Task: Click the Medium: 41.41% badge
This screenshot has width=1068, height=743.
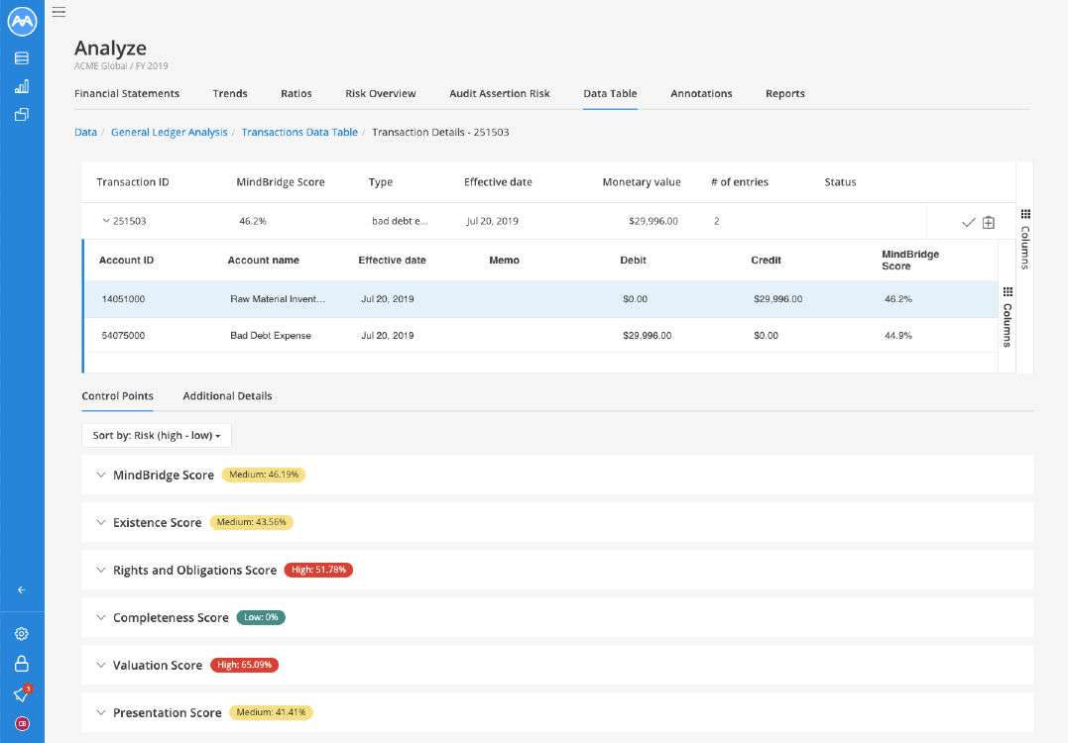Action: pyautogui.click(x=271, y=713)
